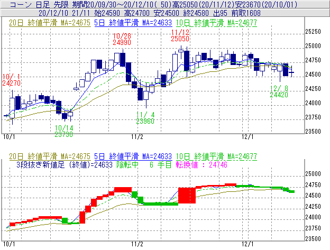Screen dimensions: 330x250
Task: Click upper chart 23500 axis label
Action: (x=313, y=132)
